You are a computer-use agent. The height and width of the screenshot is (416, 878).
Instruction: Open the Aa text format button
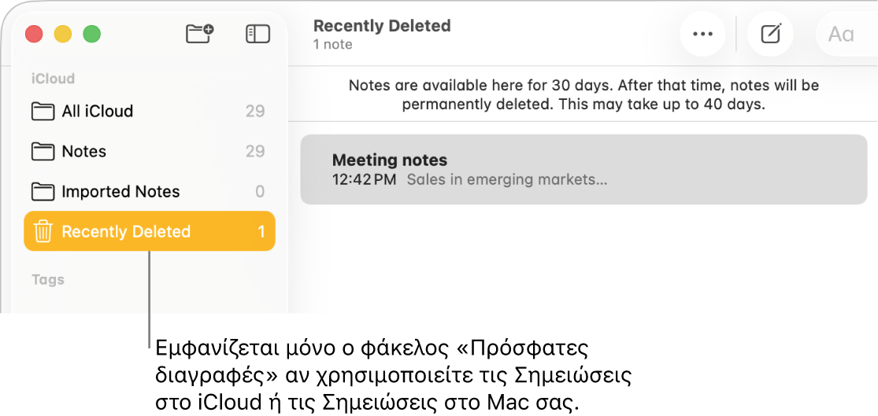click(x=840, y=34)
